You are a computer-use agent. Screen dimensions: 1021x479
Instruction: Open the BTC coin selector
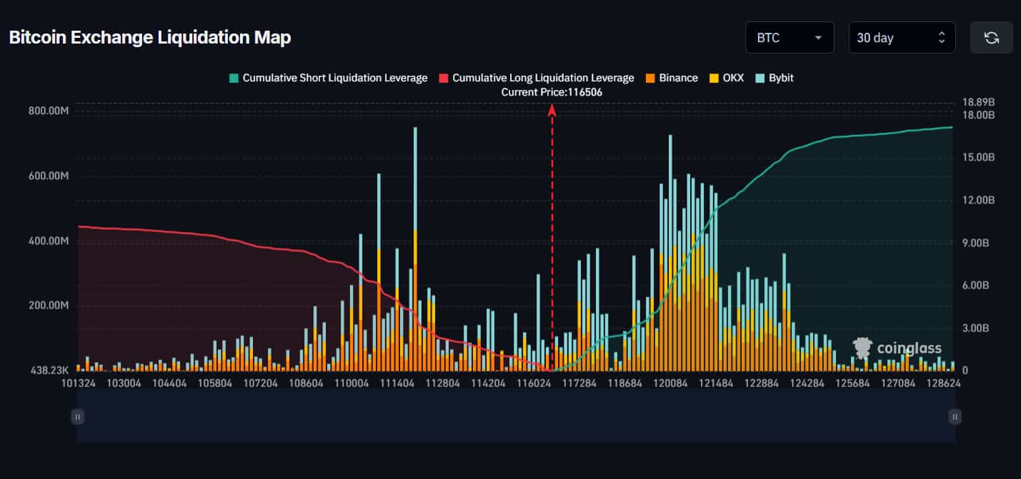pos(790,37)
